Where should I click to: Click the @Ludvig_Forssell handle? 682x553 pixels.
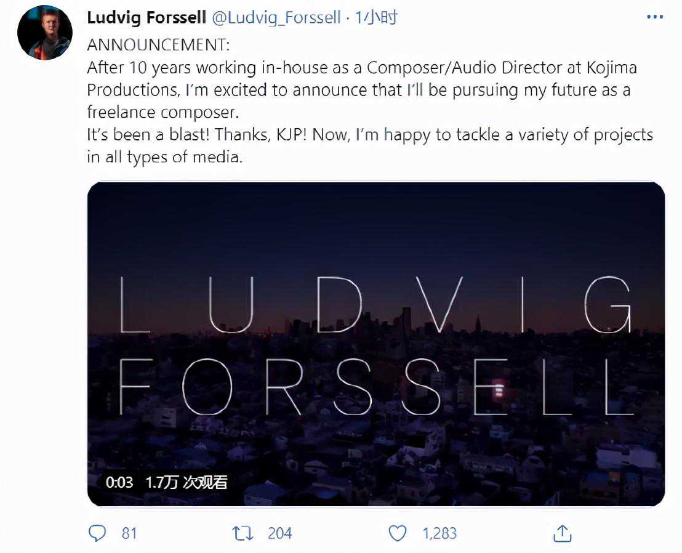coord(276,17)
